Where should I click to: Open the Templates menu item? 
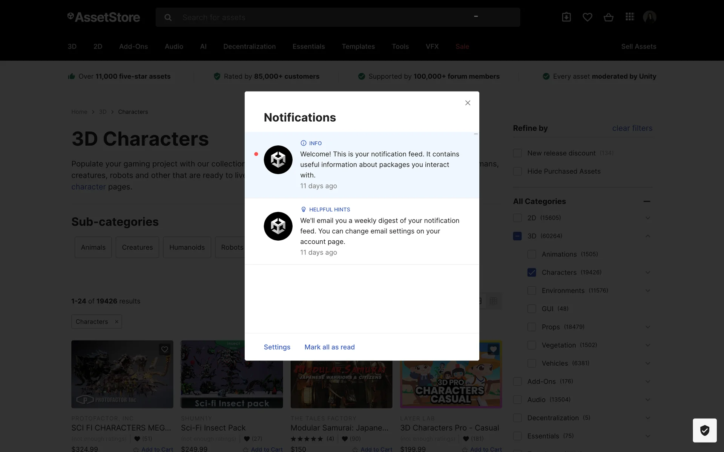(x=358, y=46)
